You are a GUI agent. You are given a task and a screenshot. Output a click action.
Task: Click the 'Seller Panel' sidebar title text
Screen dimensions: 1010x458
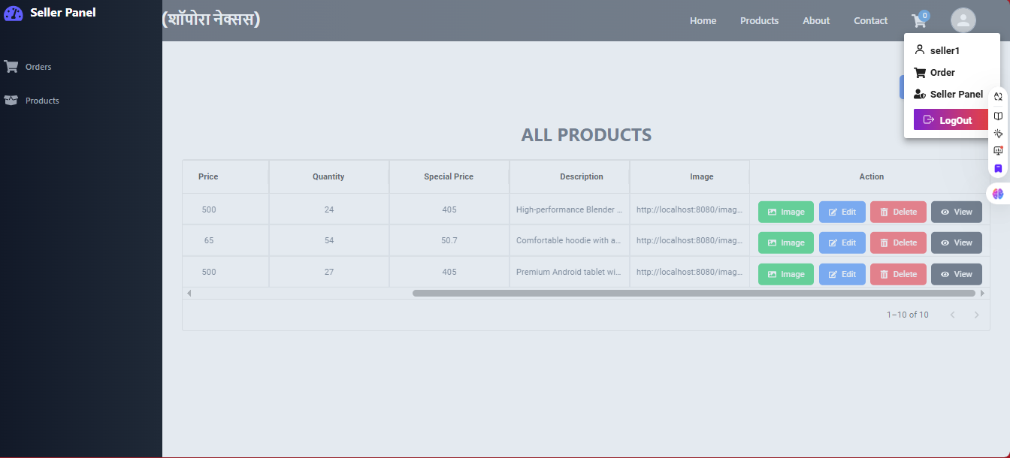click(63, 12)
